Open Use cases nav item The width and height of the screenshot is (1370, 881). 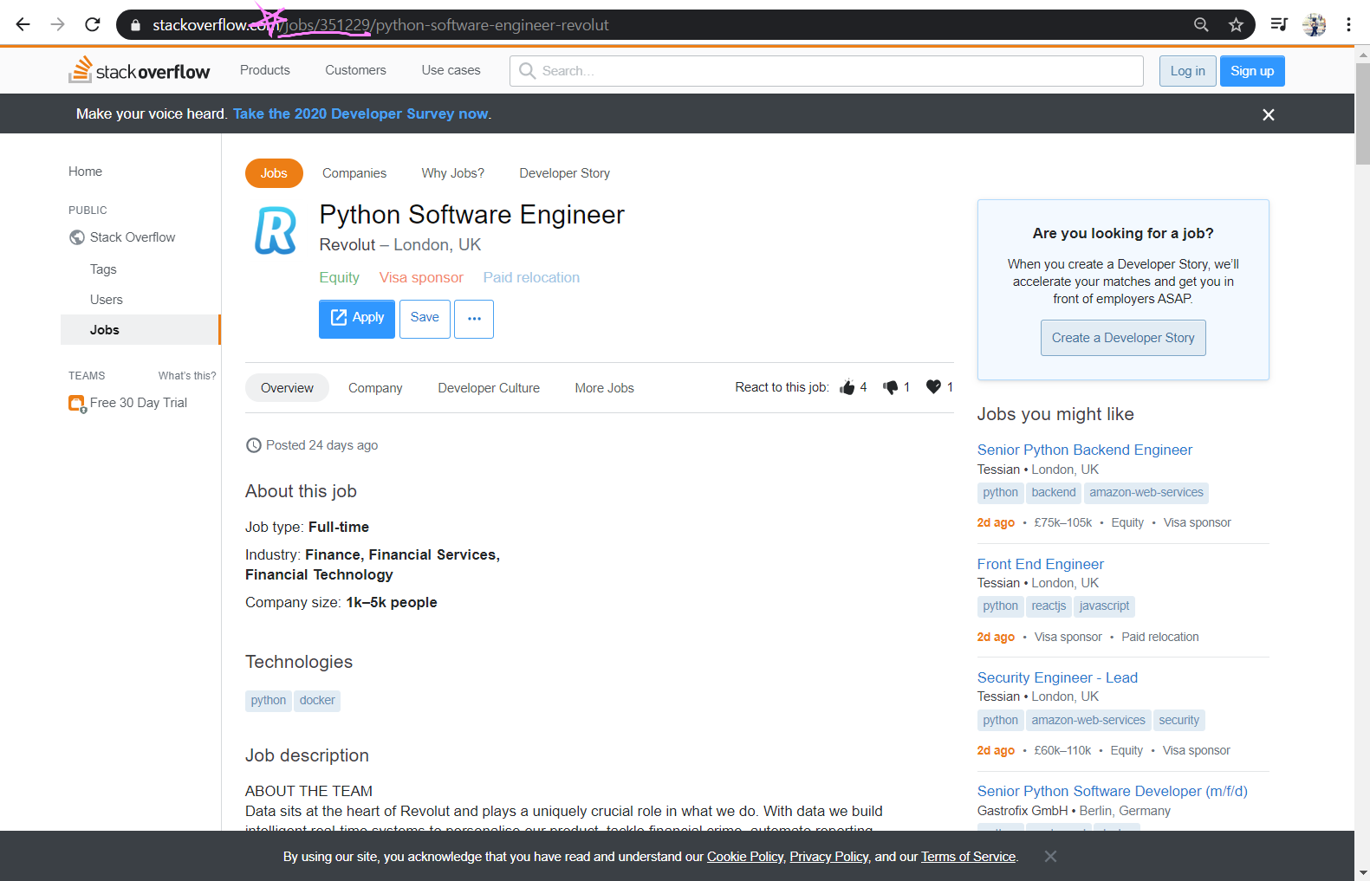click(x=451, y=70)
